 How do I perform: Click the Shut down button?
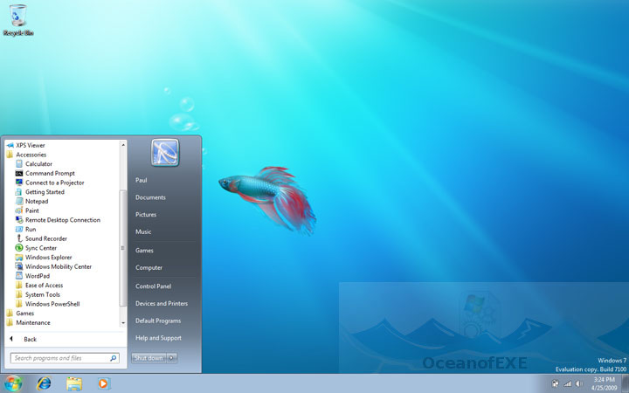[x=149, y=358]
